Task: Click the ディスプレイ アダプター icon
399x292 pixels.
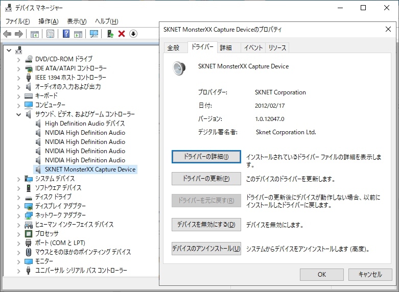Action: [x=29, y=206]
